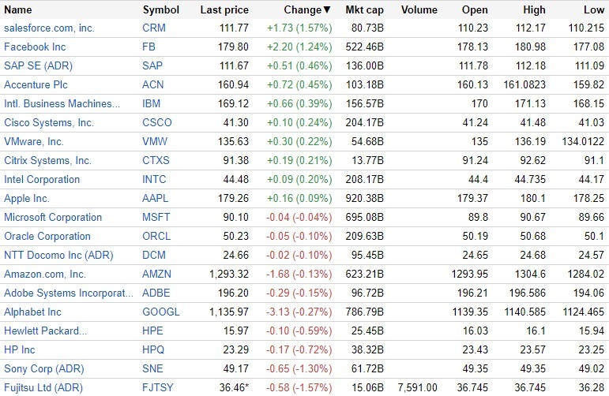Sort by Mkt cap column header

click(x=365, y=10)
